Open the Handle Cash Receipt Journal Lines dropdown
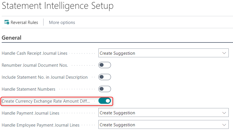The image size is (233, 132). [x=163, y=53]
